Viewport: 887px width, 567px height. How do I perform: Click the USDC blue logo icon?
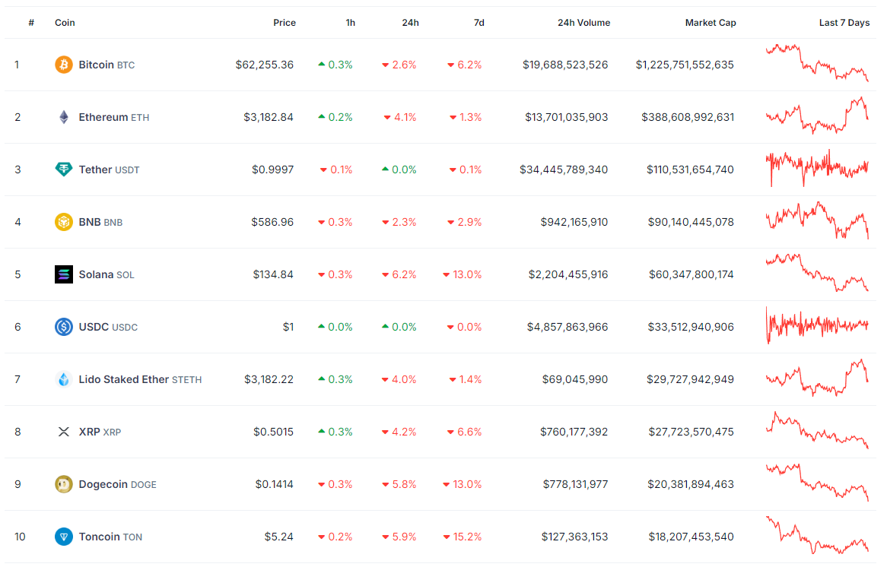pos(64,327)
